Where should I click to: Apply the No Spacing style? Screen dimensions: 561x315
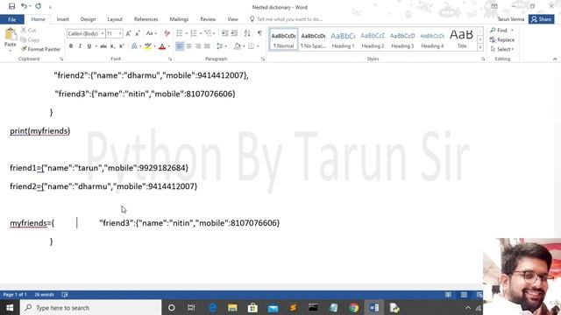pyautogui.click(x=313, y=39)
